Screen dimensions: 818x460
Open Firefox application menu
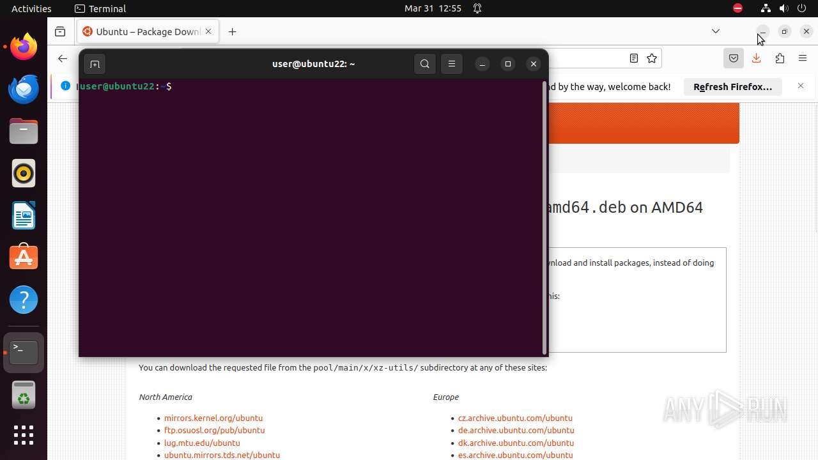[803, 58]
